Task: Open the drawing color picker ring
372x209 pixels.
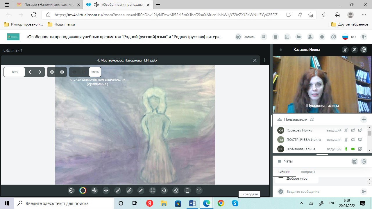Action: (x=83, y=190)
